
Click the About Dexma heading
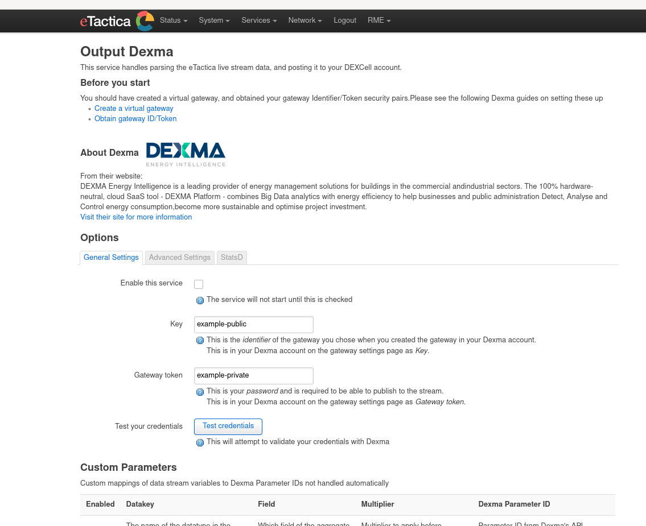coord(110,153)
